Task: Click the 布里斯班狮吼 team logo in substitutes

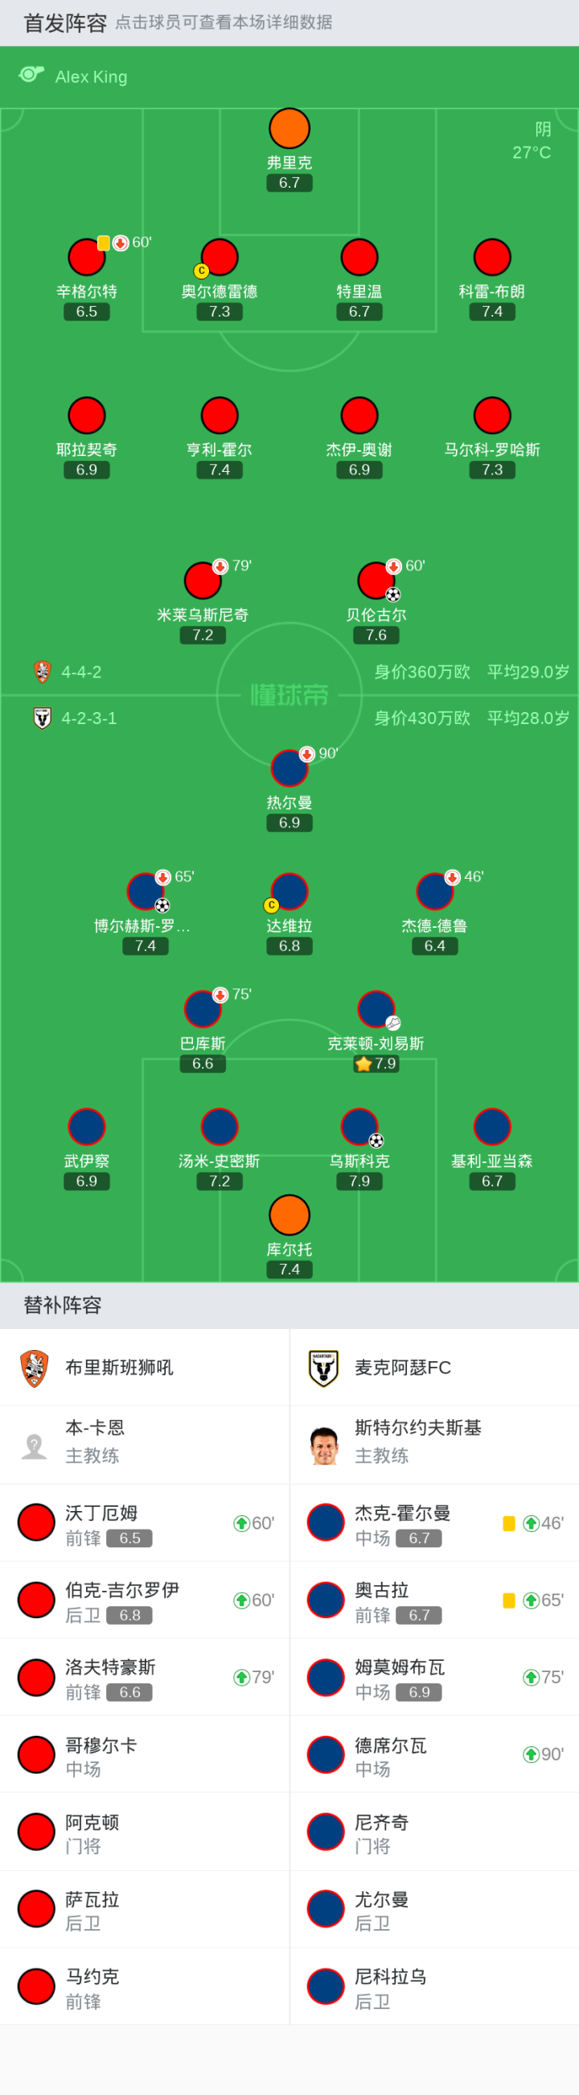Action: pyautogui.click(x=34, y=1368)
